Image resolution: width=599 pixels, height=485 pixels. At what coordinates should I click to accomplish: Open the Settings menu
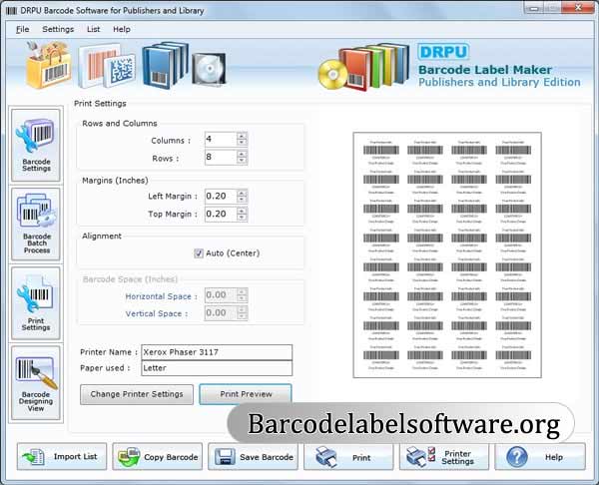[58, 29]
